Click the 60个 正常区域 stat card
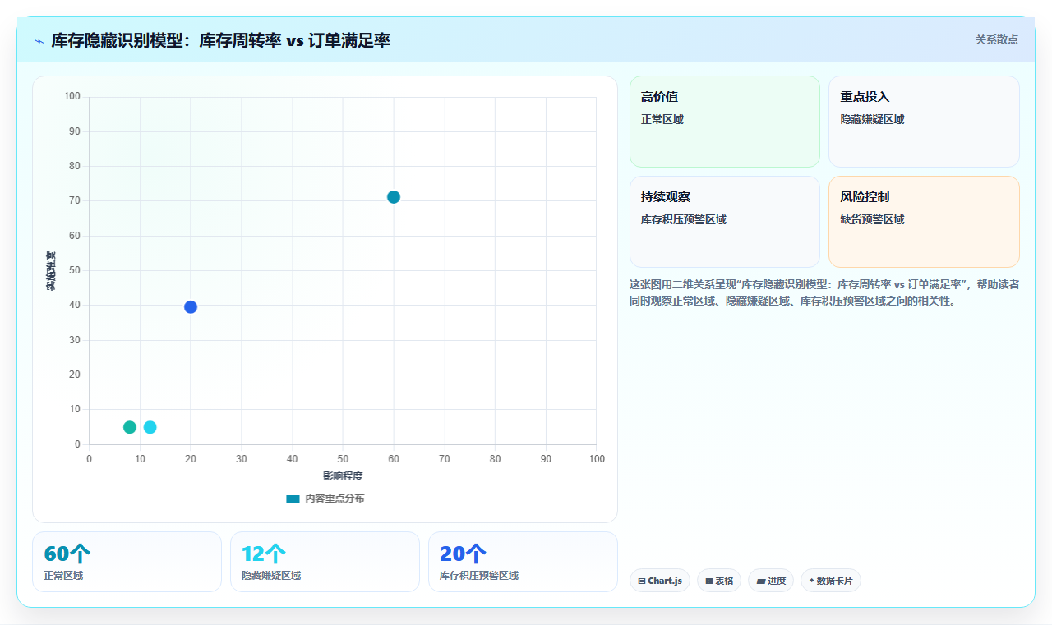 pyautogui.click(x=127, y=562)
